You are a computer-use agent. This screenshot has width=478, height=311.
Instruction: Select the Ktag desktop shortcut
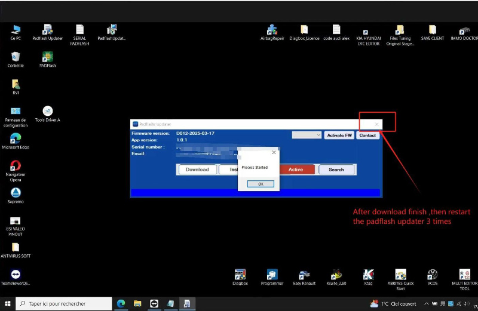click(x=369, y=275)
